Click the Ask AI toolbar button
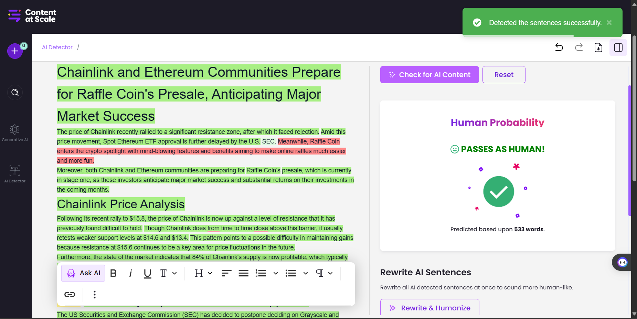The image size is (637, 319). (83, 273)
